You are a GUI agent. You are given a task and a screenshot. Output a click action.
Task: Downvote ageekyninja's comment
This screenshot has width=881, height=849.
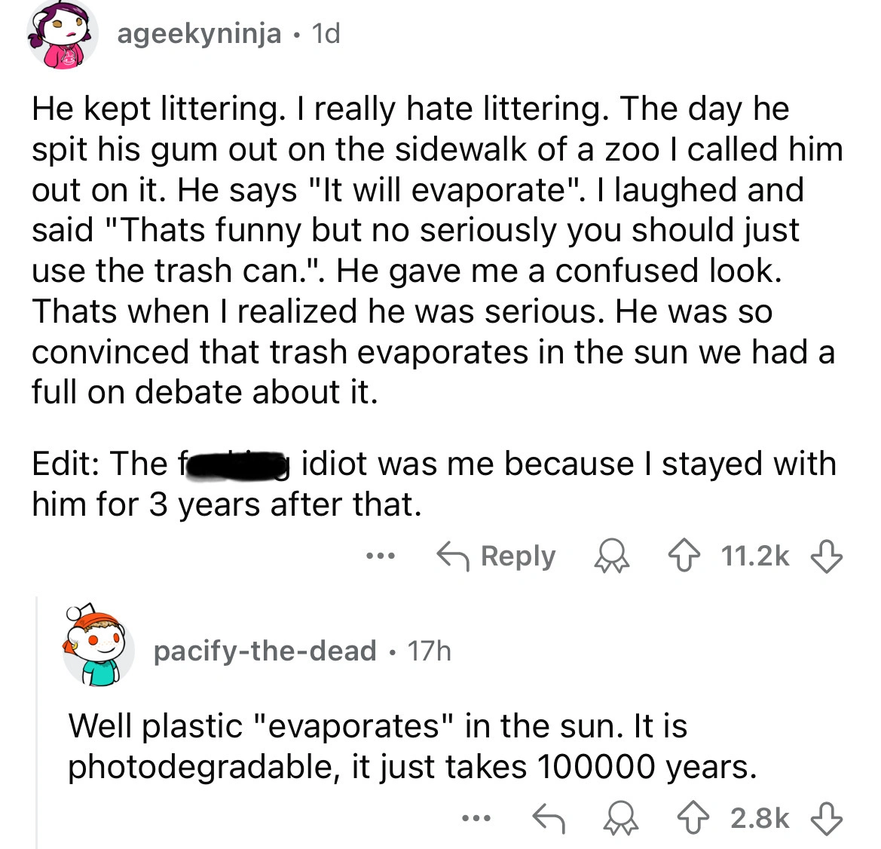pyautogui.click(x=827, y=556)
